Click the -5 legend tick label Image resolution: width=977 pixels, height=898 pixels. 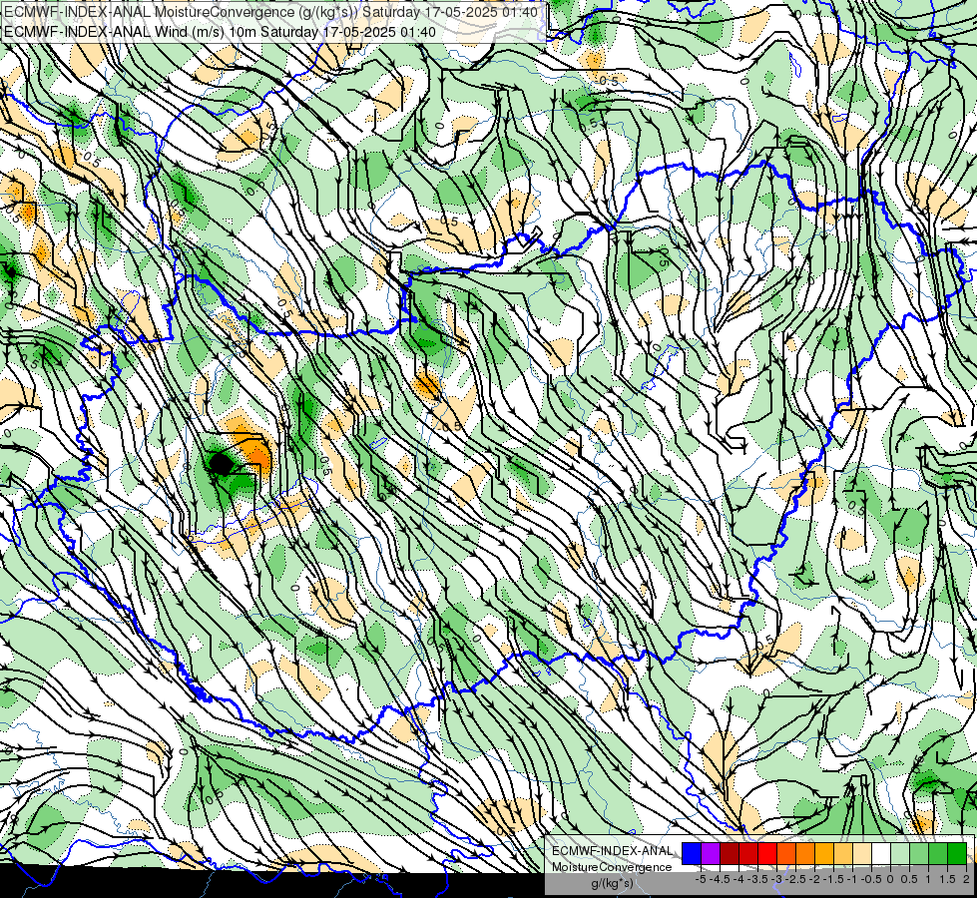pyautogui.click(x=701, y=879)
